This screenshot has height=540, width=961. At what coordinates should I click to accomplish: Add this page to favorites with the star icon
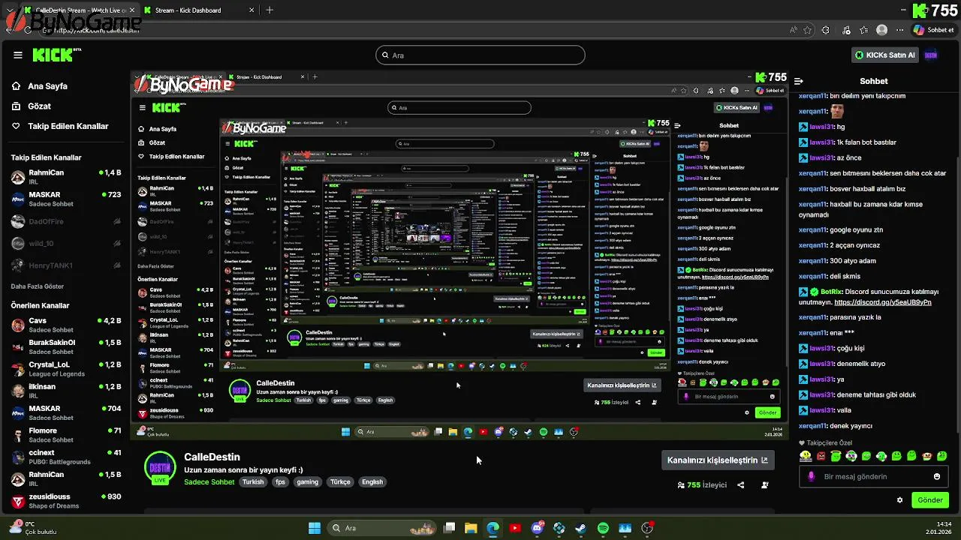click(808, 30)
